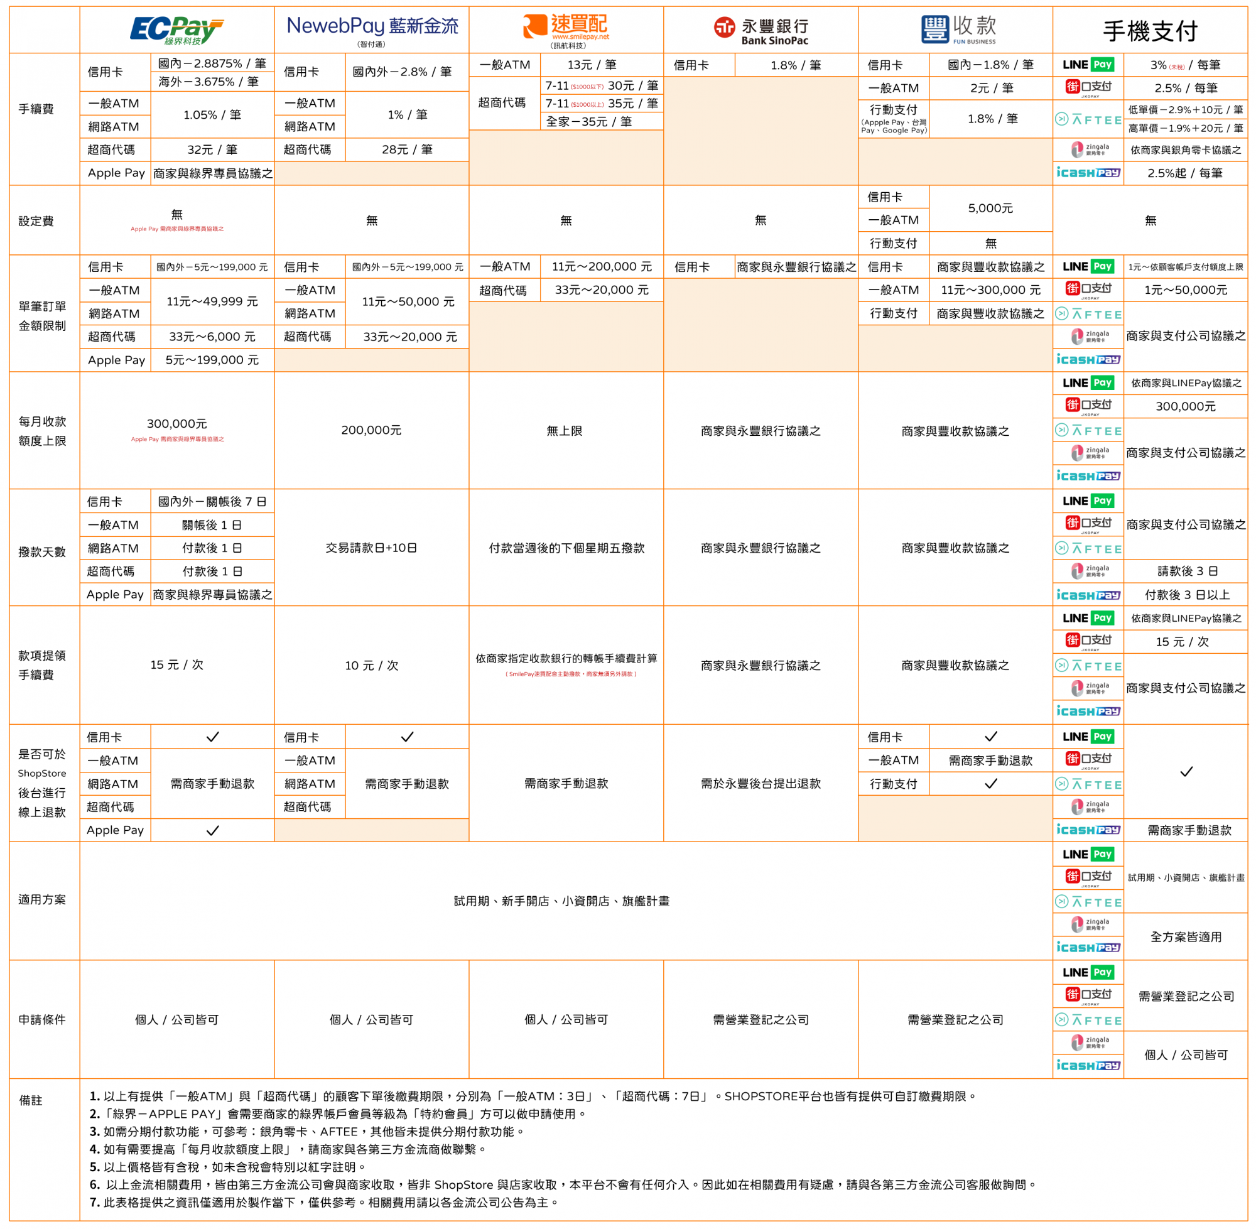The height and width of the screenshot is (1229, 1256).
Task: Click note 3 about 分期付款功能
Action: (307, 1132)
